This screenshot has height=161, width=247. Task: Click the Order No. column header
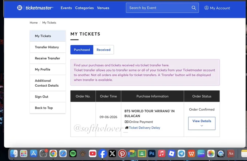(83, 96)
